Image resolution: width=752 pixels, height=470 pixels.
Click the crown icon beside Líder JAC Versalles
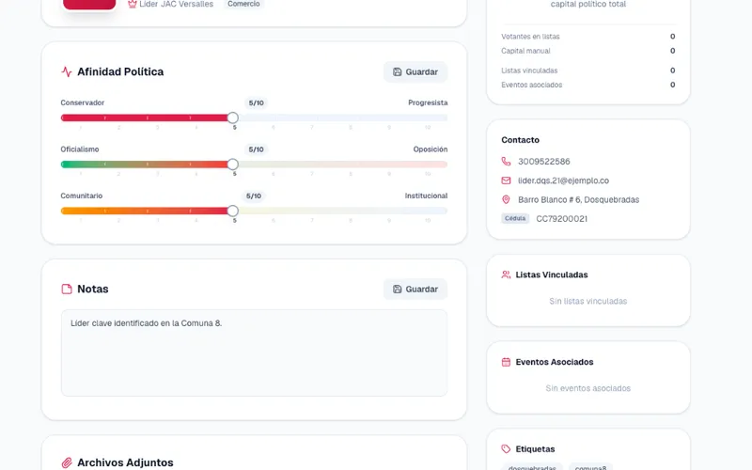coord(133,4)
